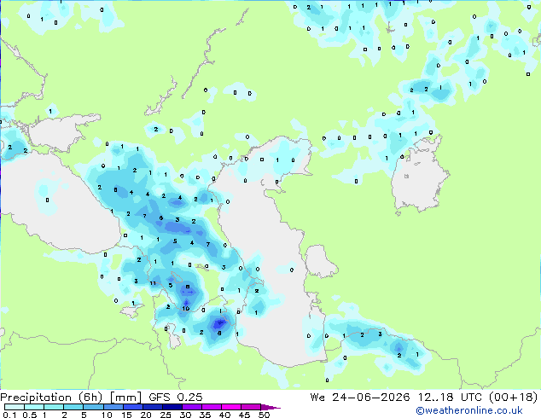The height and width of the screenshot is (418, 541).
Task: Click the 5–10 mm legend color swatch
Action: [x=93, y=407]
